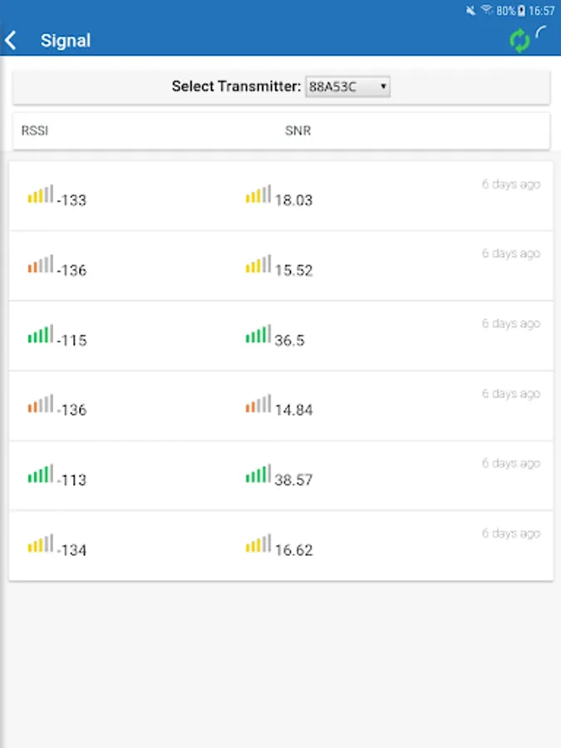The image size is (561, 748).
Task: Tap the signal bars icon beside 18.03
Action: tap(258, 194)
